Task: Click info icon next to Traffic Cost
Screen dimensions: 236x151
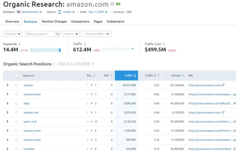Action: (164, 44)
